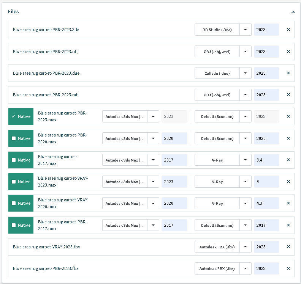Check Native for carpet-2017.max file
This screenshot has height=284, width=301.
[14, 160]
